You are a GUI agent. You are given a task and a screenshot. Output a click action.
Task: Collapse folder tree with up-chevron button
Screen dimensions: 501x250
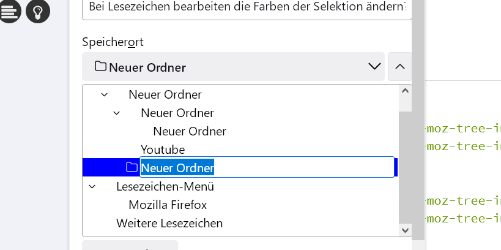pos(400,66)
